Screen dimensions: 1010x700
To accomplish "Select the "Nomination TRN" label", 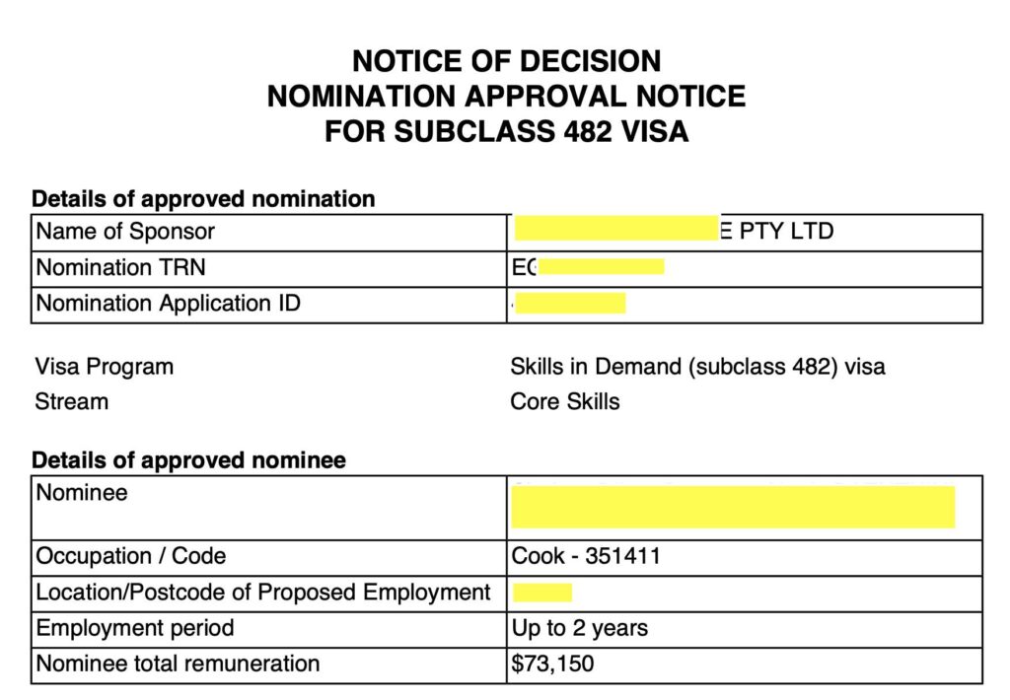I will [x=121, y=267].
